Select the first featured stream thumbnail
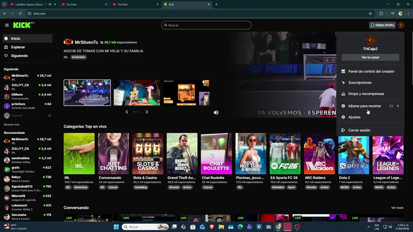The height and width of the screenshot is (232, 413). pos(87,93)
